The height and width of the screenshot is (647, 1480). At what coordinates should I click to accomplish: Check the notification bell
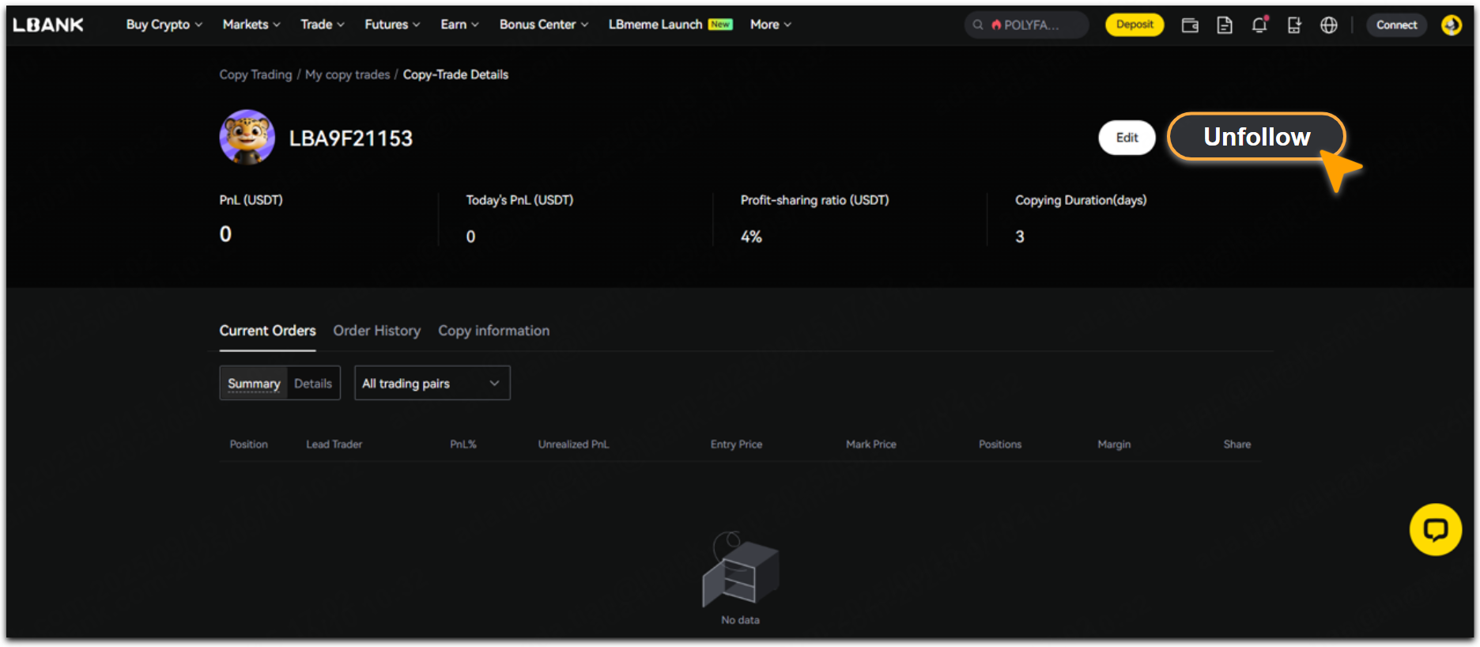pos(1259,25)
